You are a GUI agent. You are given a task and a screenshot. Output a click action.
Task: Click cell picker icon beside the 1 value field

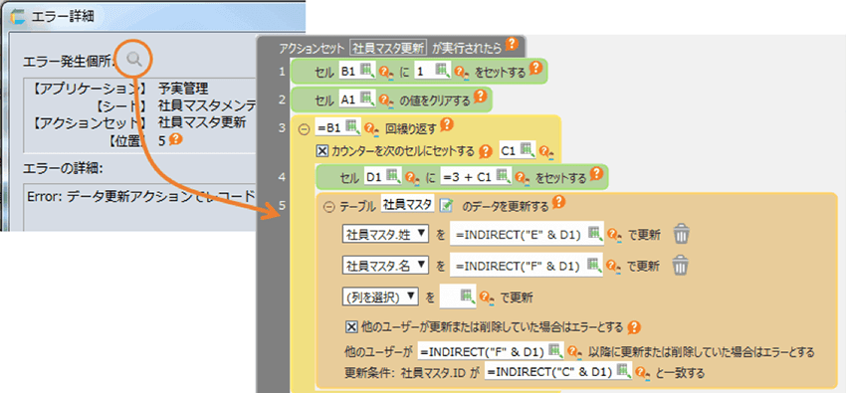tap(443, 70)
